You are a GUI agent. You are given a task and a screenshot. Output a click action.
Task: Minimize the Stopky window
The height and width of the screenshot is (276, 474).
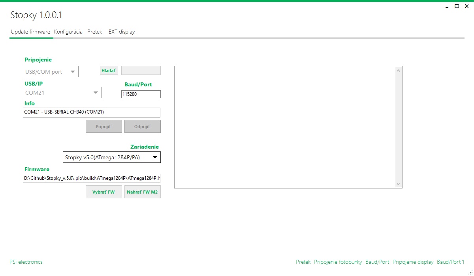point(447,6)
